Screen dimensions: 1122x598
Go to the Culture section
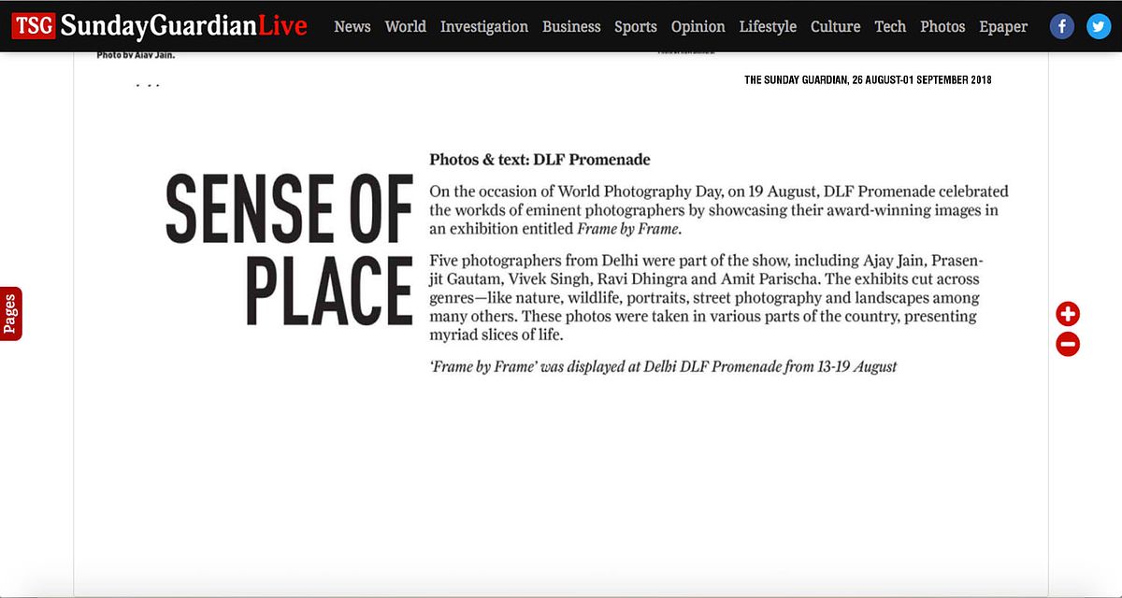(x=835, y=26)
